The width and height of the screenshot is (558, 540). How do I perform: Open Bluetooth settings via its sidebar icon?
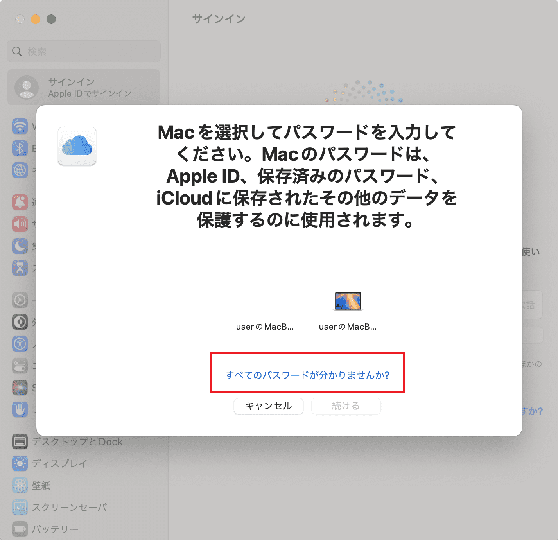tap(20, 148)
